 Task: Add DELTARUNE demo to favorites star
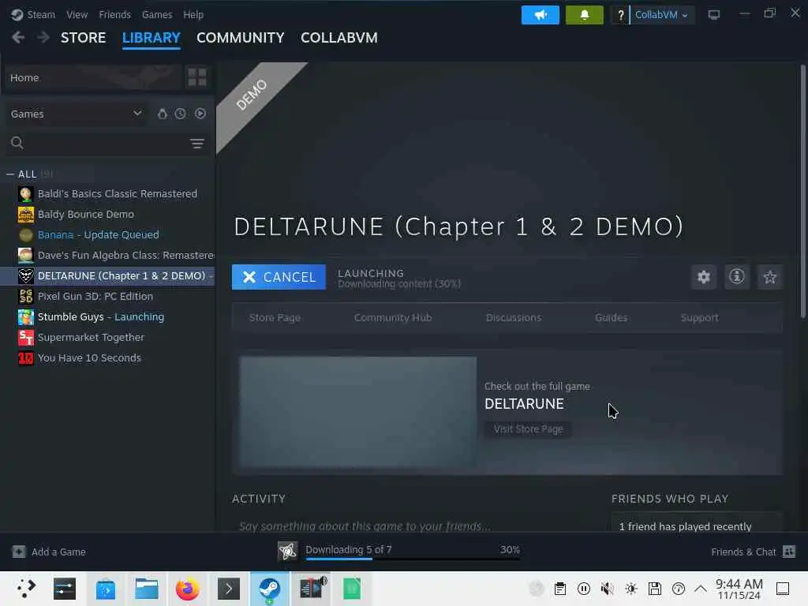tap(770, 277)
